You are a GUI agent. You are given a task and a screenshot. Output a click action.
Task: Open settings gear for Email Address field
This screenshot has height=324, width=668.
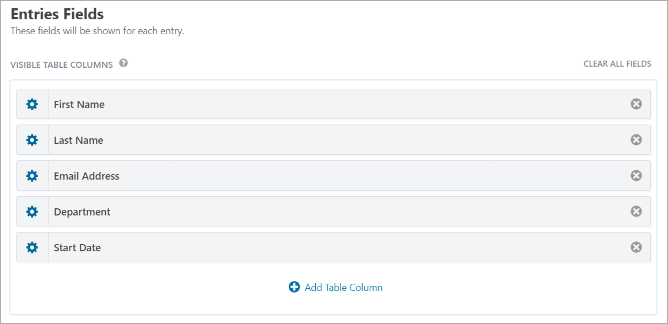click(x=33, y=176)
